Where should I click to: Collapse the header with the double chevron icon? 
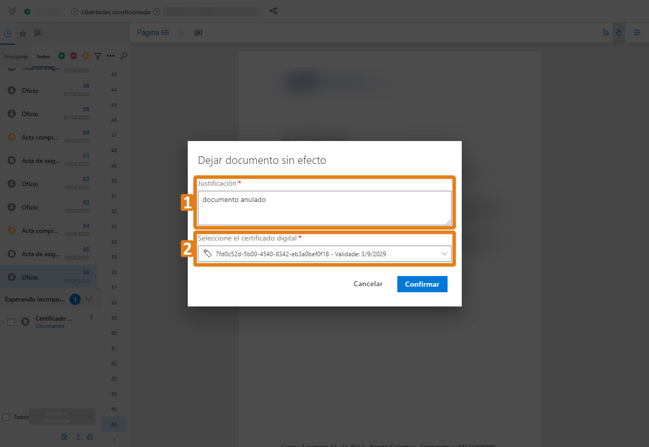tap(12, 11)
